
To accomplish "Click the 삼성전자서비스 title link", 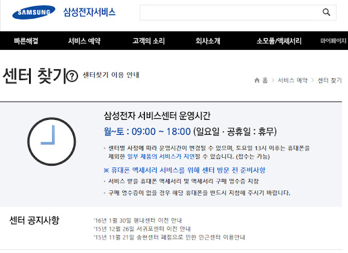I will [89, 12].
